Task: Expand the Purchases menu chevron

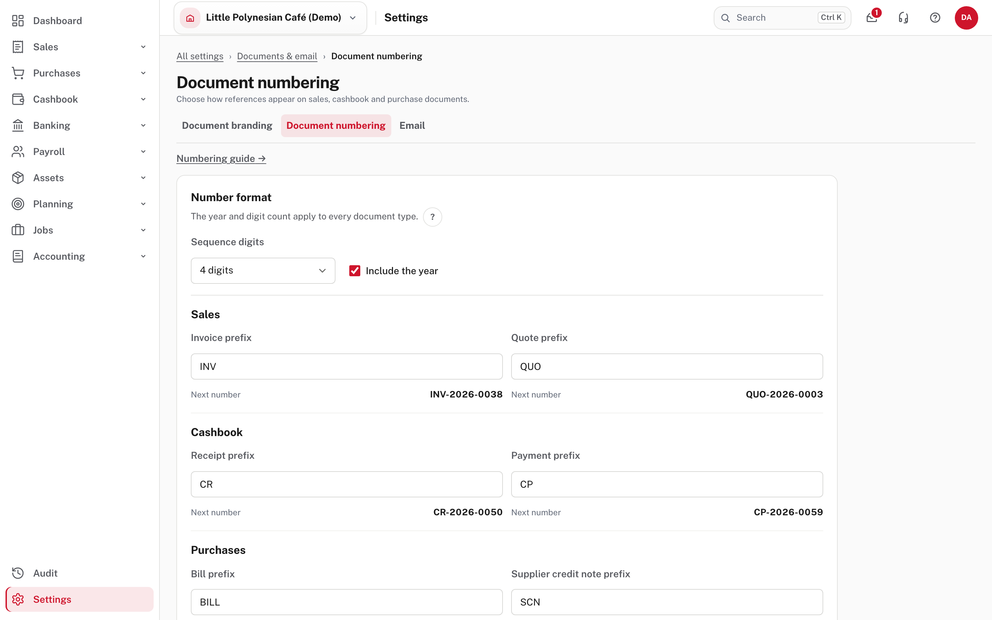Action: [143, 73]
